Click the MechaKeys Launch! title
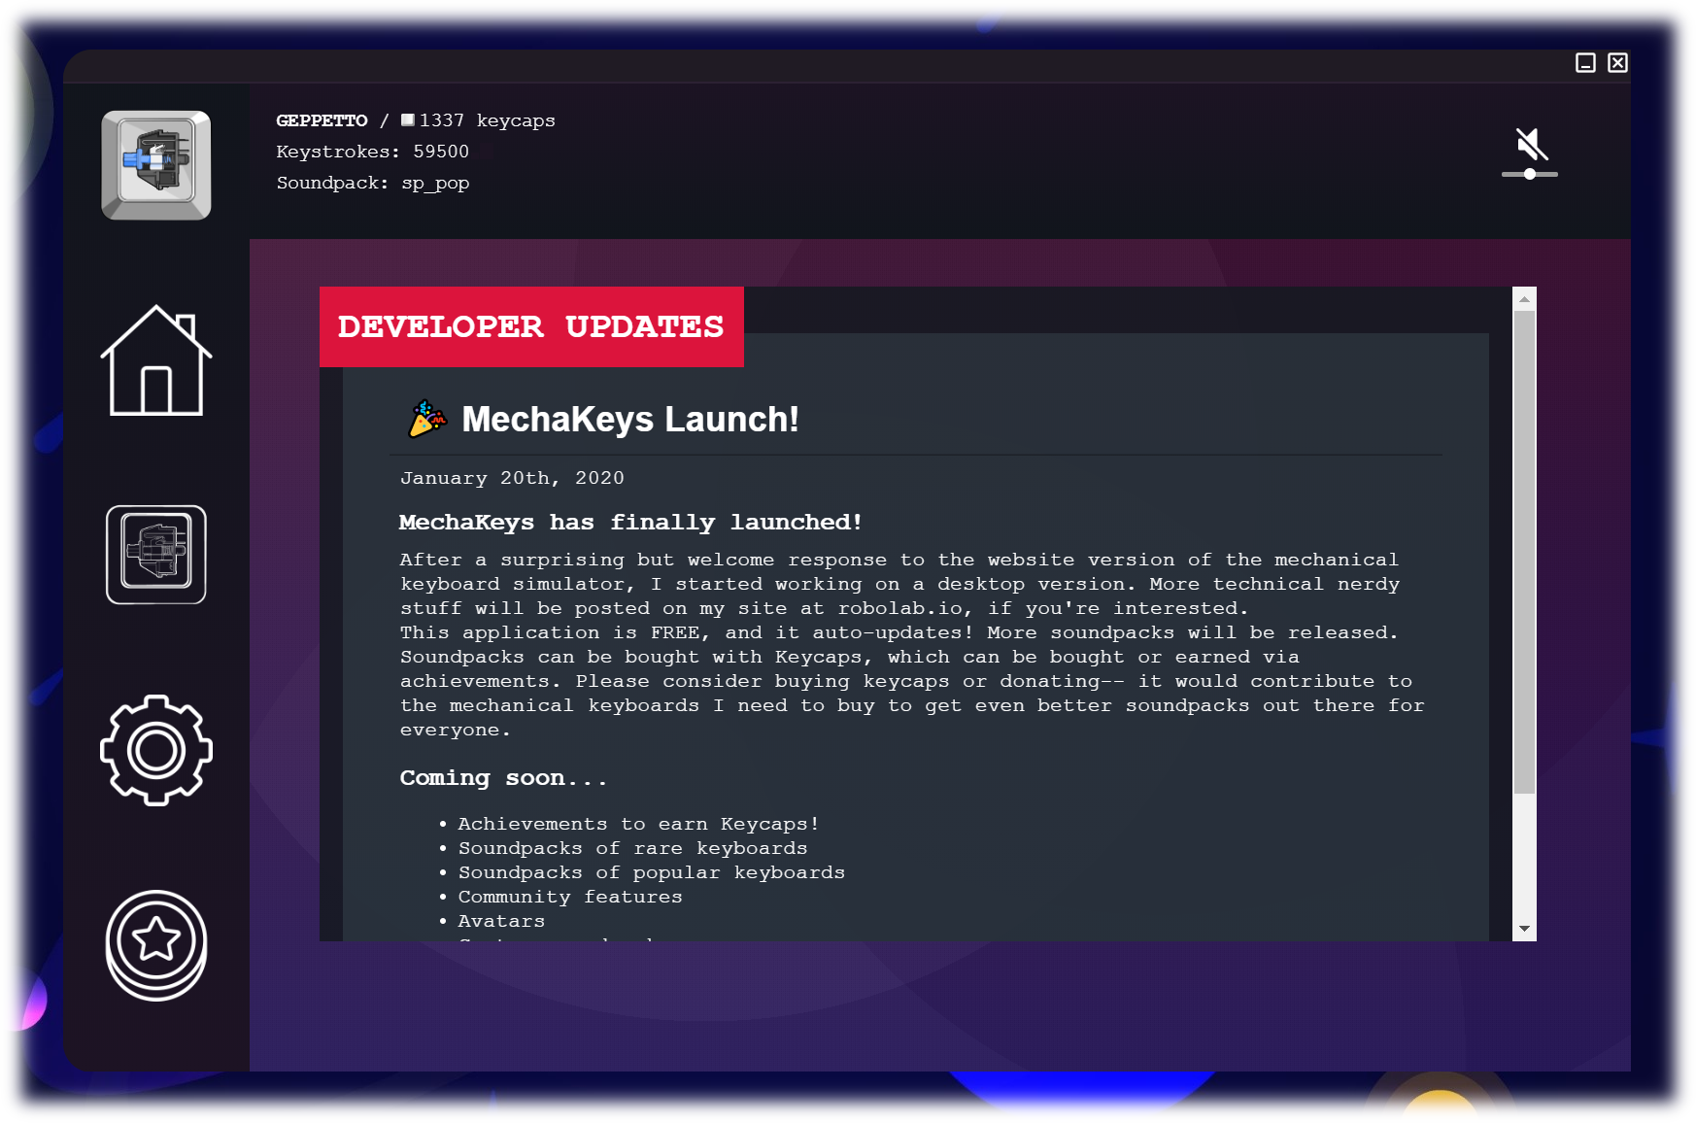Image resolution: width=1696 pixels, height=1123 pixels. pos(630,420)
